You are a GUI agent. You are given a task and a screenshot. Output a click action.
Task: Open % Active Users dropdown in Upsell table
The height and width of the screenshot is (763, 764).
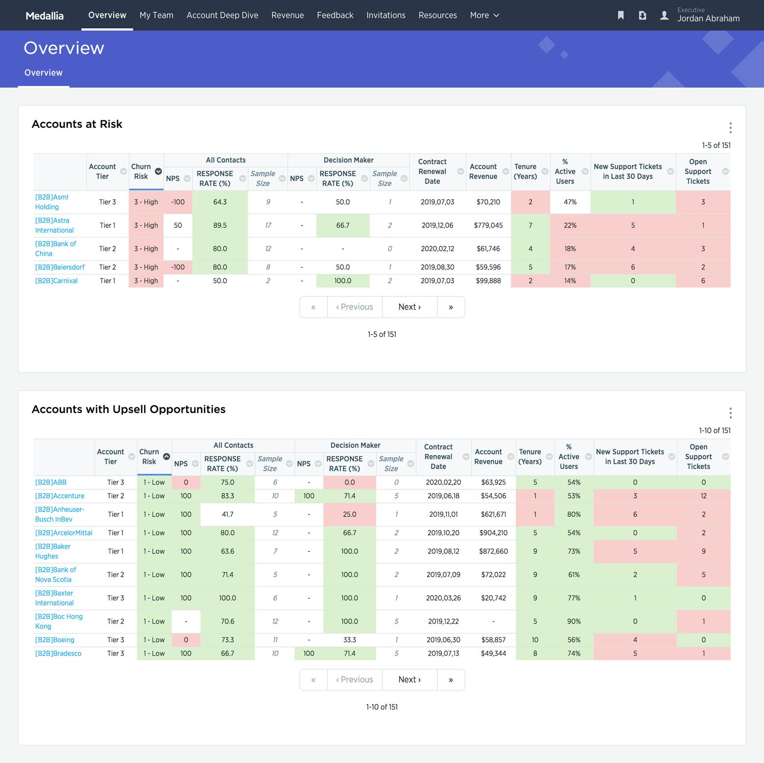tap(588, 457)
